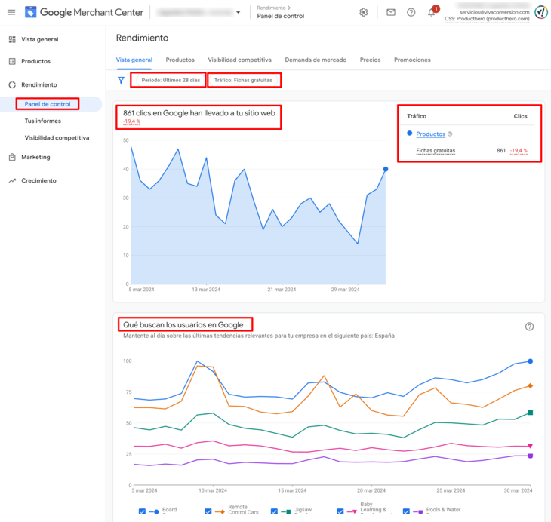Click the -19,4 % change under the clicks headline
The width and height of the screenshot is (551, 522).
point(132,121)
